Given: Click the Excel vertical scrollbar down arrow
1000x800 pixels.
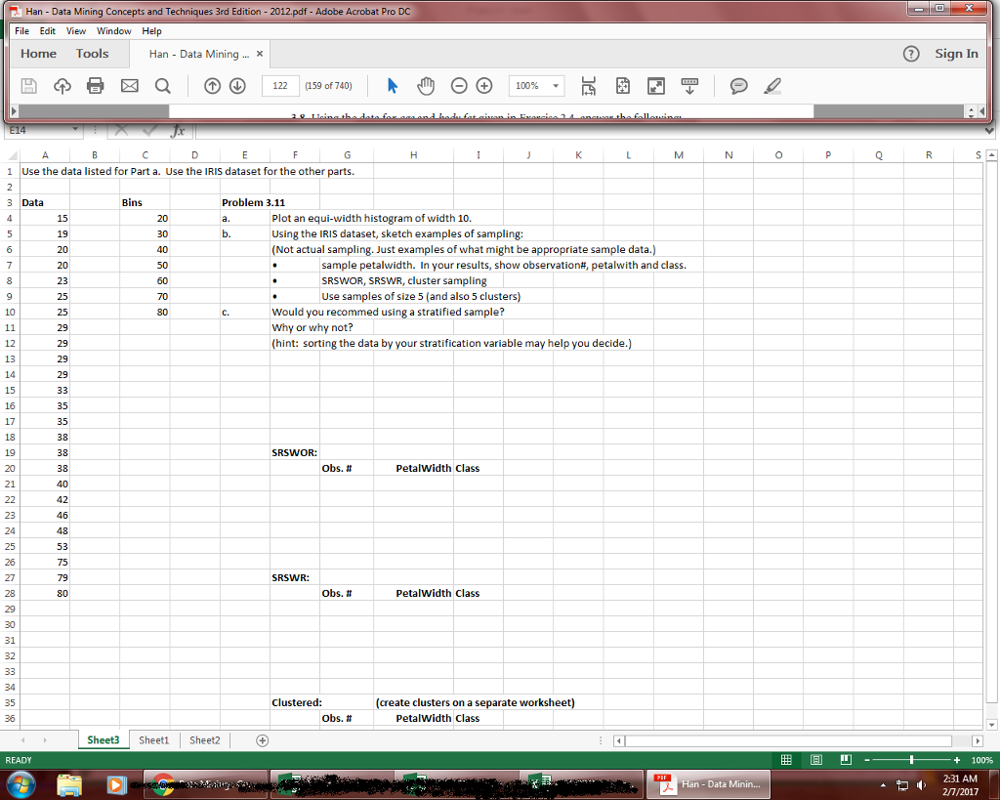Looking at the screenshot, I should (x=991, y=725).
